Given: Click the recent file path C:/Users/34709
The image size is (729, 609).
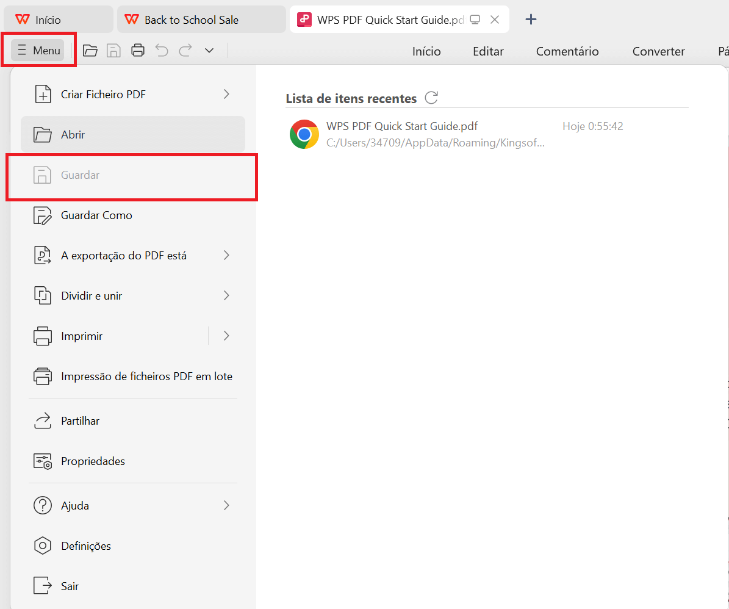Looking at the screenshot, I should tap(435, 143).
